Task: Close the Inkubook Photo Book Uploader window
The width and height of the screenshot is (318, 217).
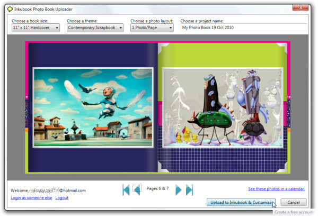Action: pos(301,8)
